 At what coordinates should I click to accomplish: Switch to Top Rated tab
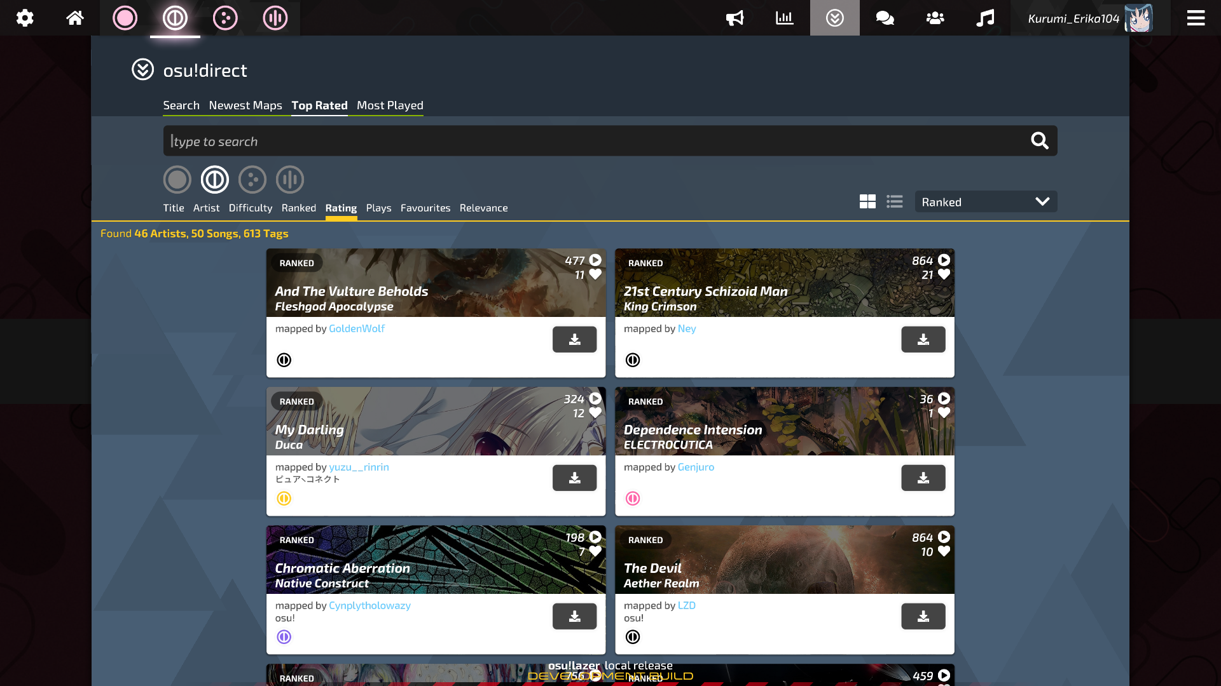(319, 105)
